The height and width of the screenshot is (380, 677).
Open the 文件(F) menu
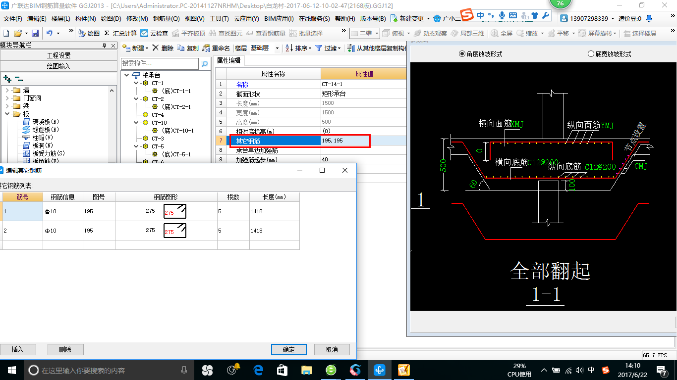(x=13, y=18)
